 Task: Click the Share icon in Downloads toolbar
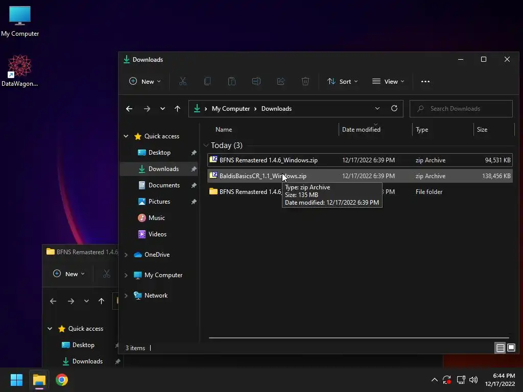tap(281, 81)
